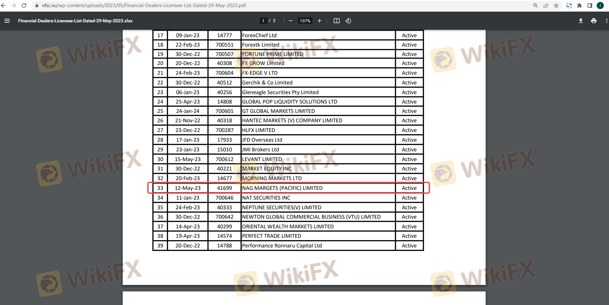Select the date 12-May-23

coord(188,188)
